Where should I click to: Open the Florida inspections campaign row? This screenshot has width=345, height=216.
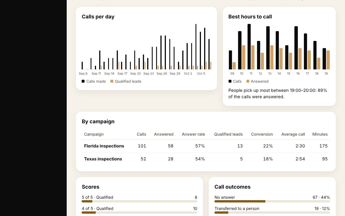click(206, 146)
